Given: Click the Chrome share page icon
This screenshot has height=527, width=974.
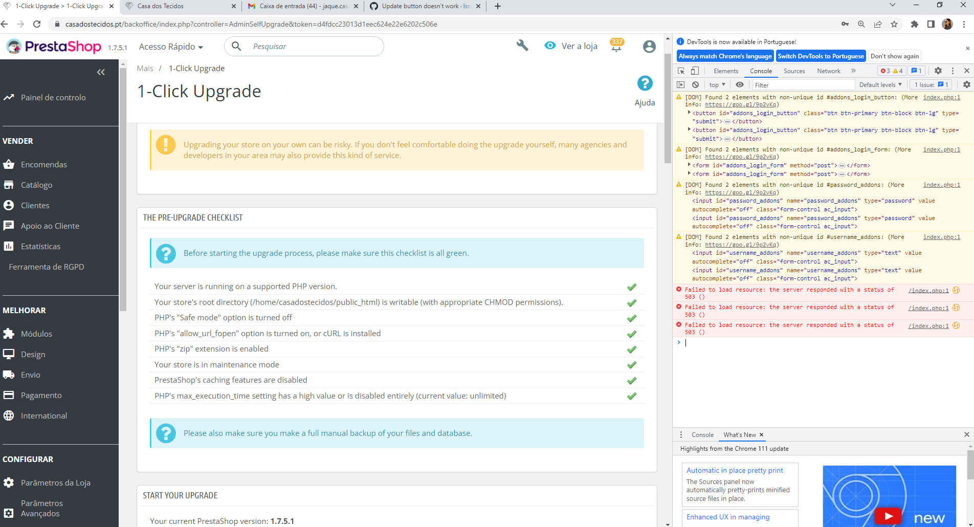Looking at the screenshot, I should click(878, 24).
